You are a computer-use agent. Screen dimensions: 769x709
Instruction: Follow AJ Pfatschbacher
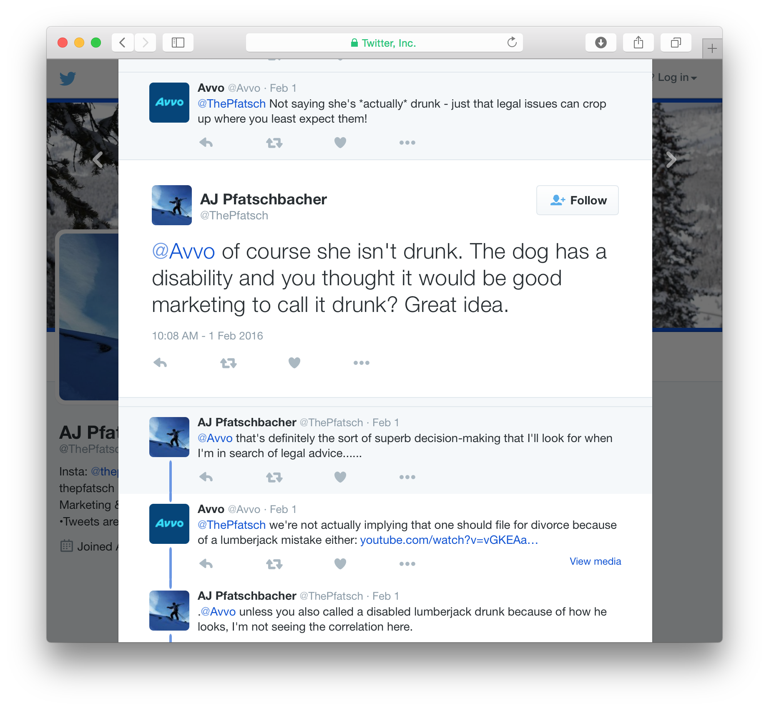[578, 200]
